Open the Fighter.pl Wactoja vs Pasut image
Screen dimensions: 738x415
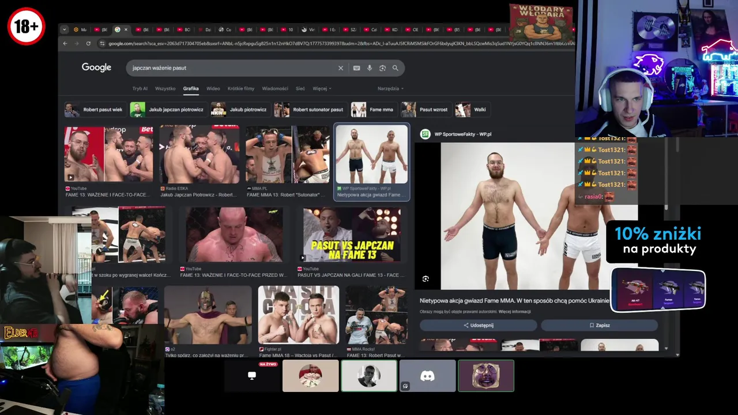click(299, 315)
